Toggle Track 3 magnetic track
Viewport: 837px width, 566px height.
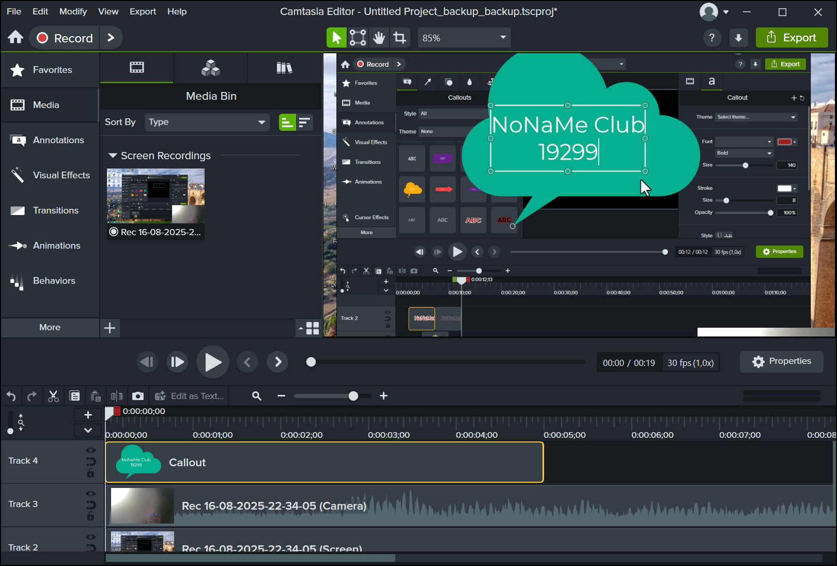point(90,504)
